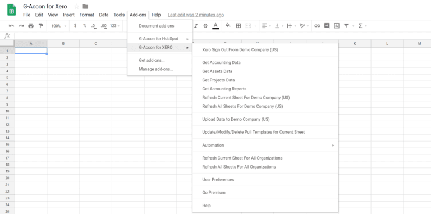
Task: Click the formula bar input
Action: click(223, 35)
